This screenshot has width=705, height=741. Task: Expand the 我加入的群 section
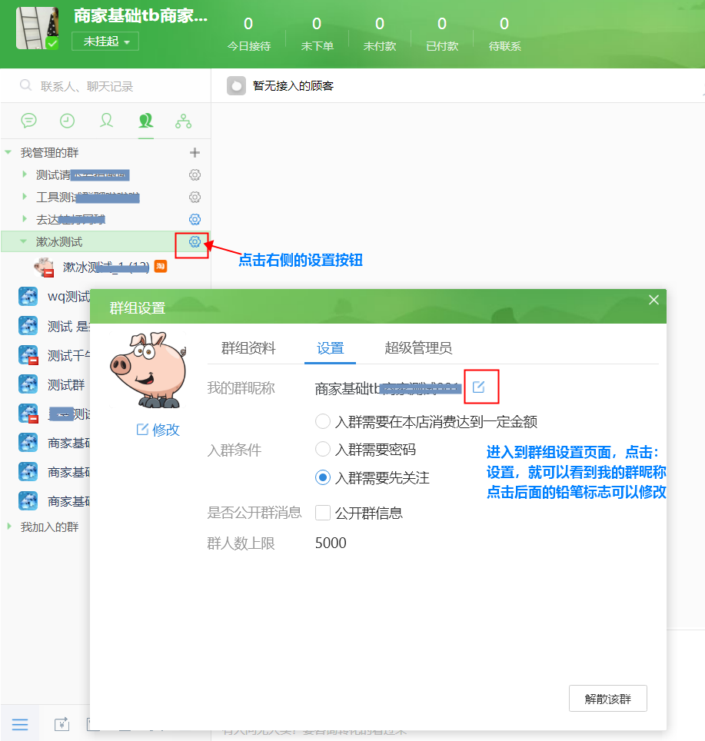point(8,527)
